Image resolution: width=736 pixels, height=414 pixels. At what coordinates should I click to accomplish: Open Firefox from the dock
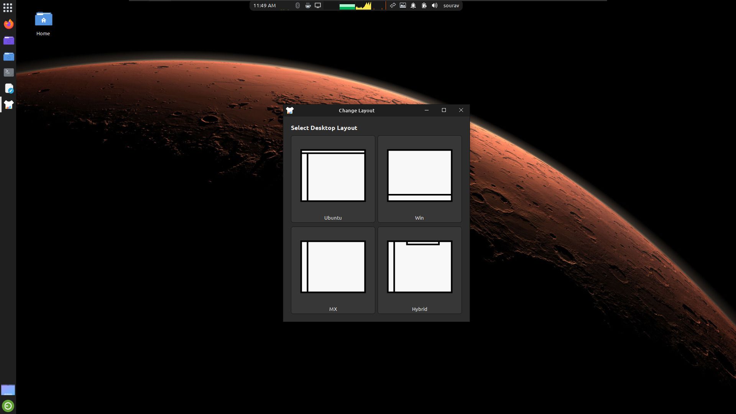[8, 24]
